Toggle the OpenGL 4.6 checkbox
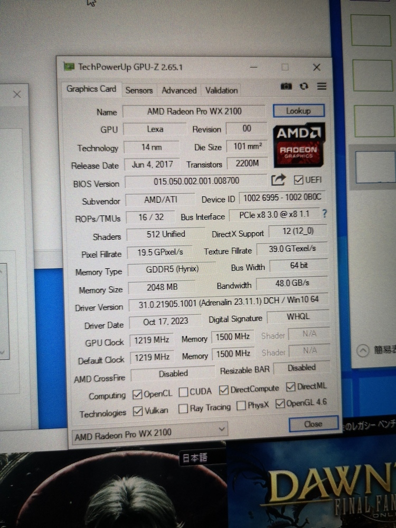Screen dimensions: 396x528 point(280,403)
